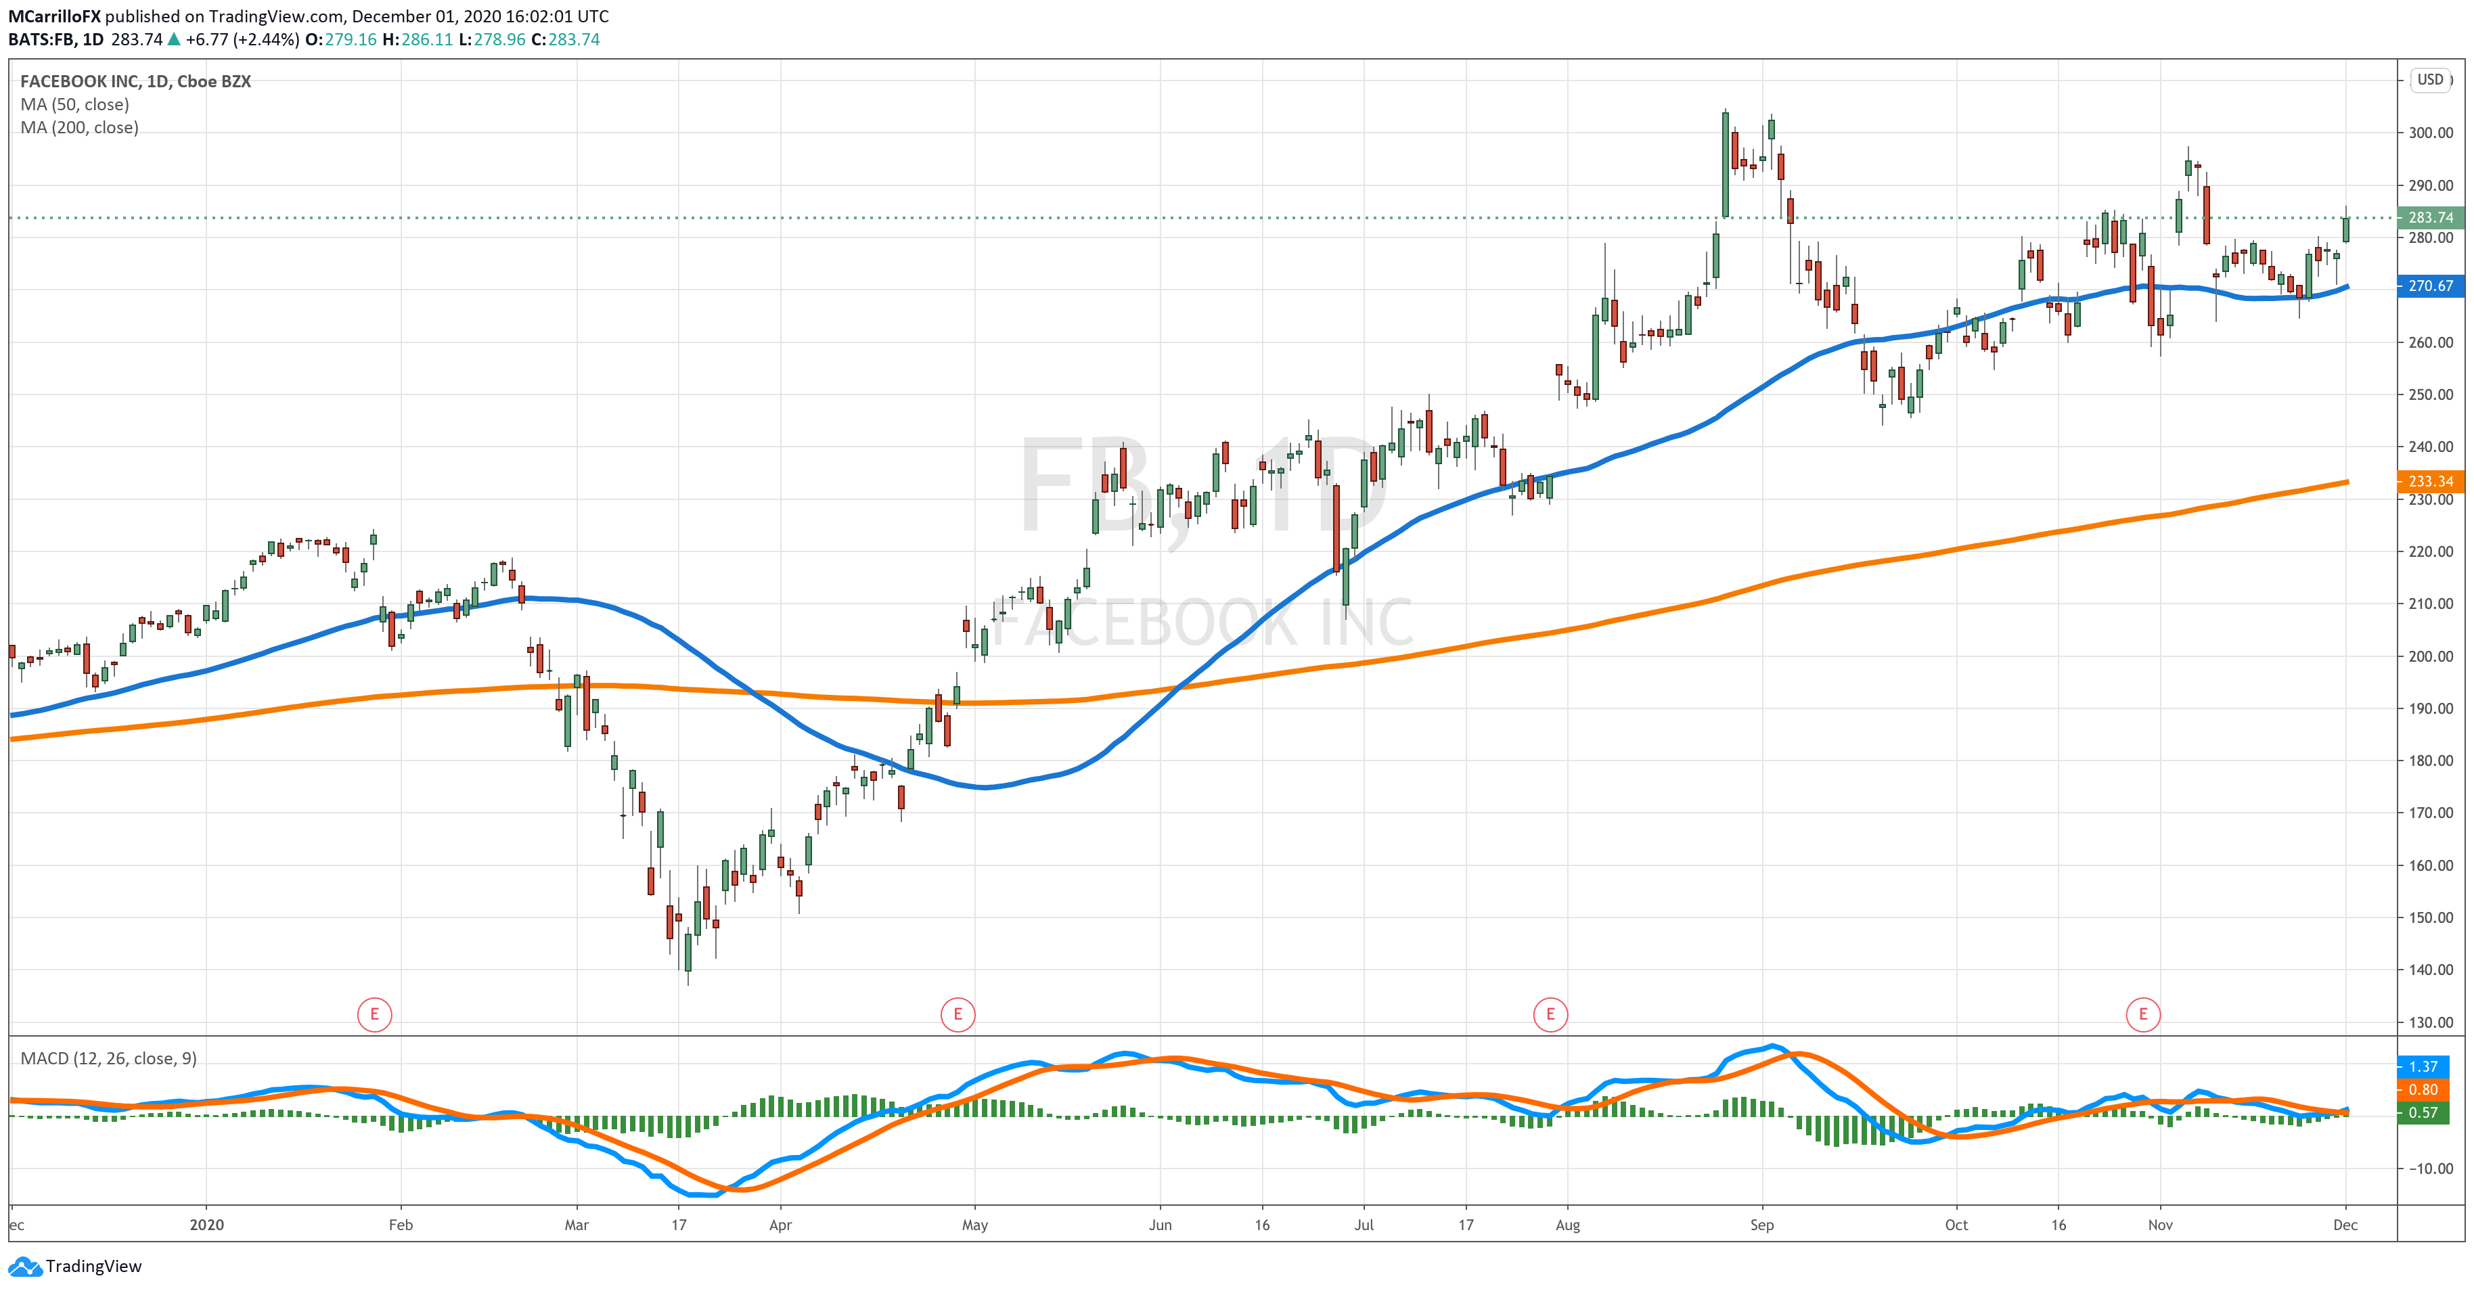2474x1291 pixels.
Task: Click the green 283.74 current price tag
Action: (x=2430, y=218)
